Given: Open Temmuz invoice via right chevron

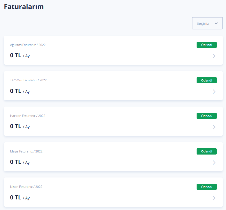Looking at the screenshot, I should coord(214,92).
